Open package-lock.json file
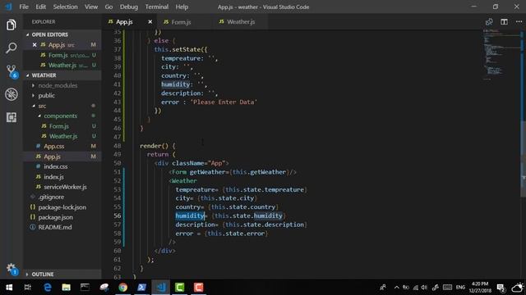Screen dimensions: 526x295 pyautogui.click(x=62, y=207)
